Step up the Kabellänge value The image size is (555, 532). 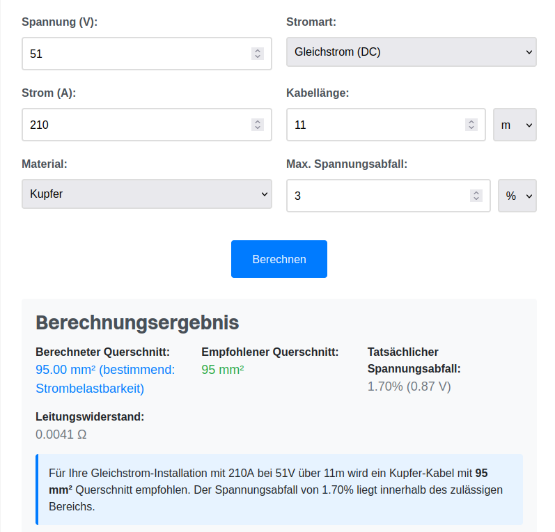coord(471,121)
